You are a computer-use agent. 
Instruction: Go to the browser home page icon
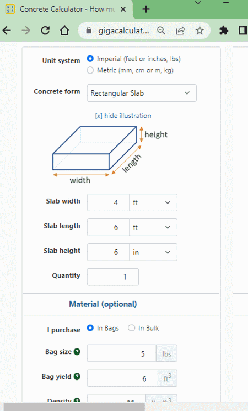(64, 30)
